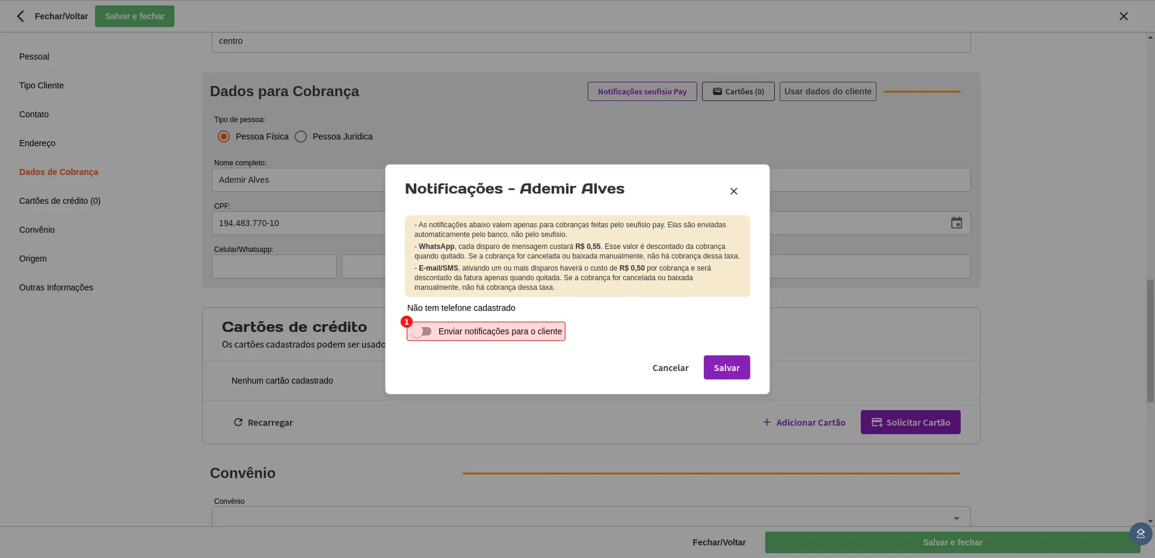The height and width of the screenshot is (558, 1155).
Task: Enable Enviar notificações para o cliente toggle
Action: [422, 331]
